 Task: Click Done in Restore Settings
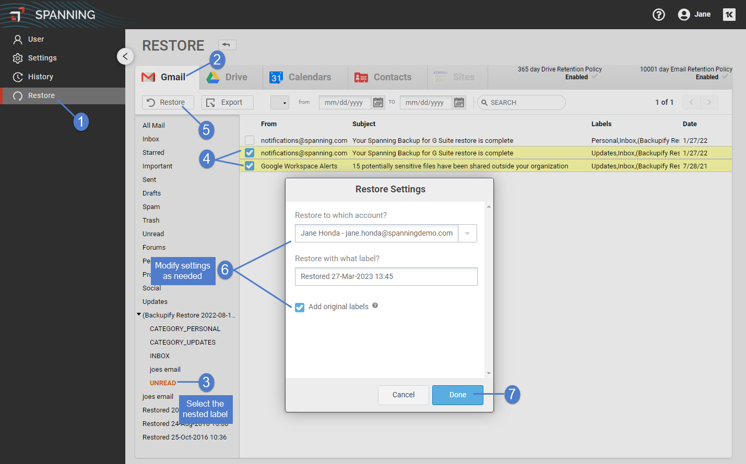tap(458, 395)
